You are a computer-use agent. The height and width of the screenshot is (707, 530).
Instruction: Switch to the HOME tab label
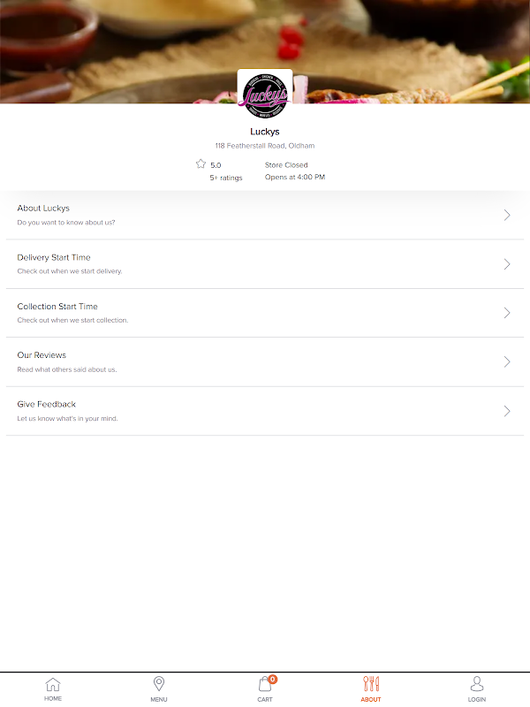coord(53,698)
